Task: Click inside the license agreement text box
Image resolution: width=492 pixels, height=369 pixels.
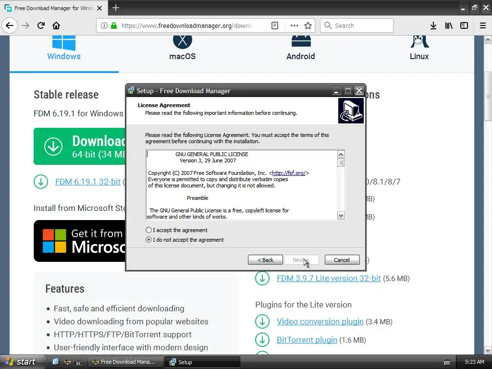Action: 242,185
